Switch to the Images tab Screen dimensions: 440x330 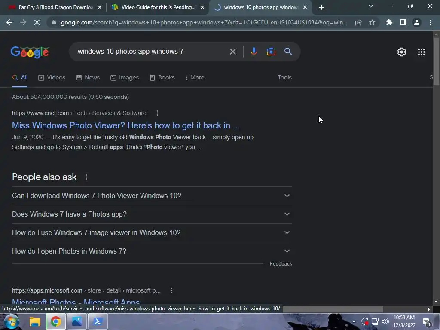click(x=125, y=78)
